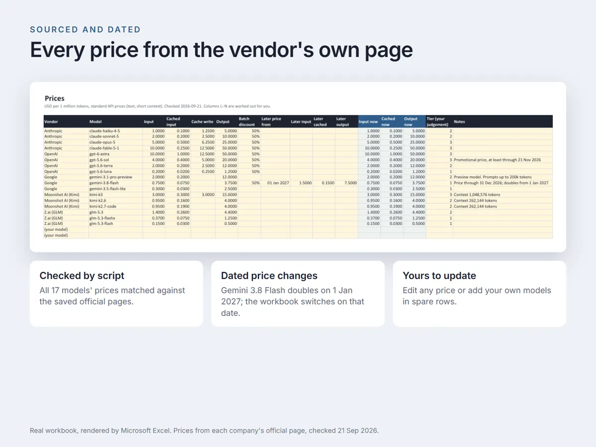Select the kimi-k3 model cell
Screen dimensions: 596x447
point(116,195)
